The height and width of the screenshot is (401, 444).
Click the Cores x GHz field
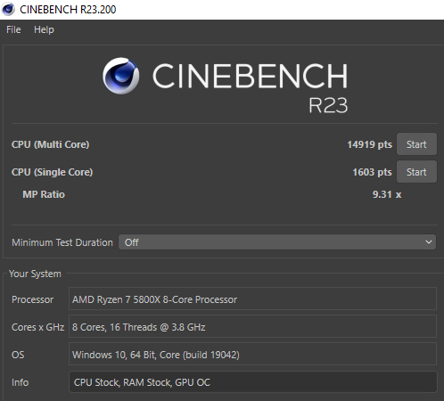252,326
